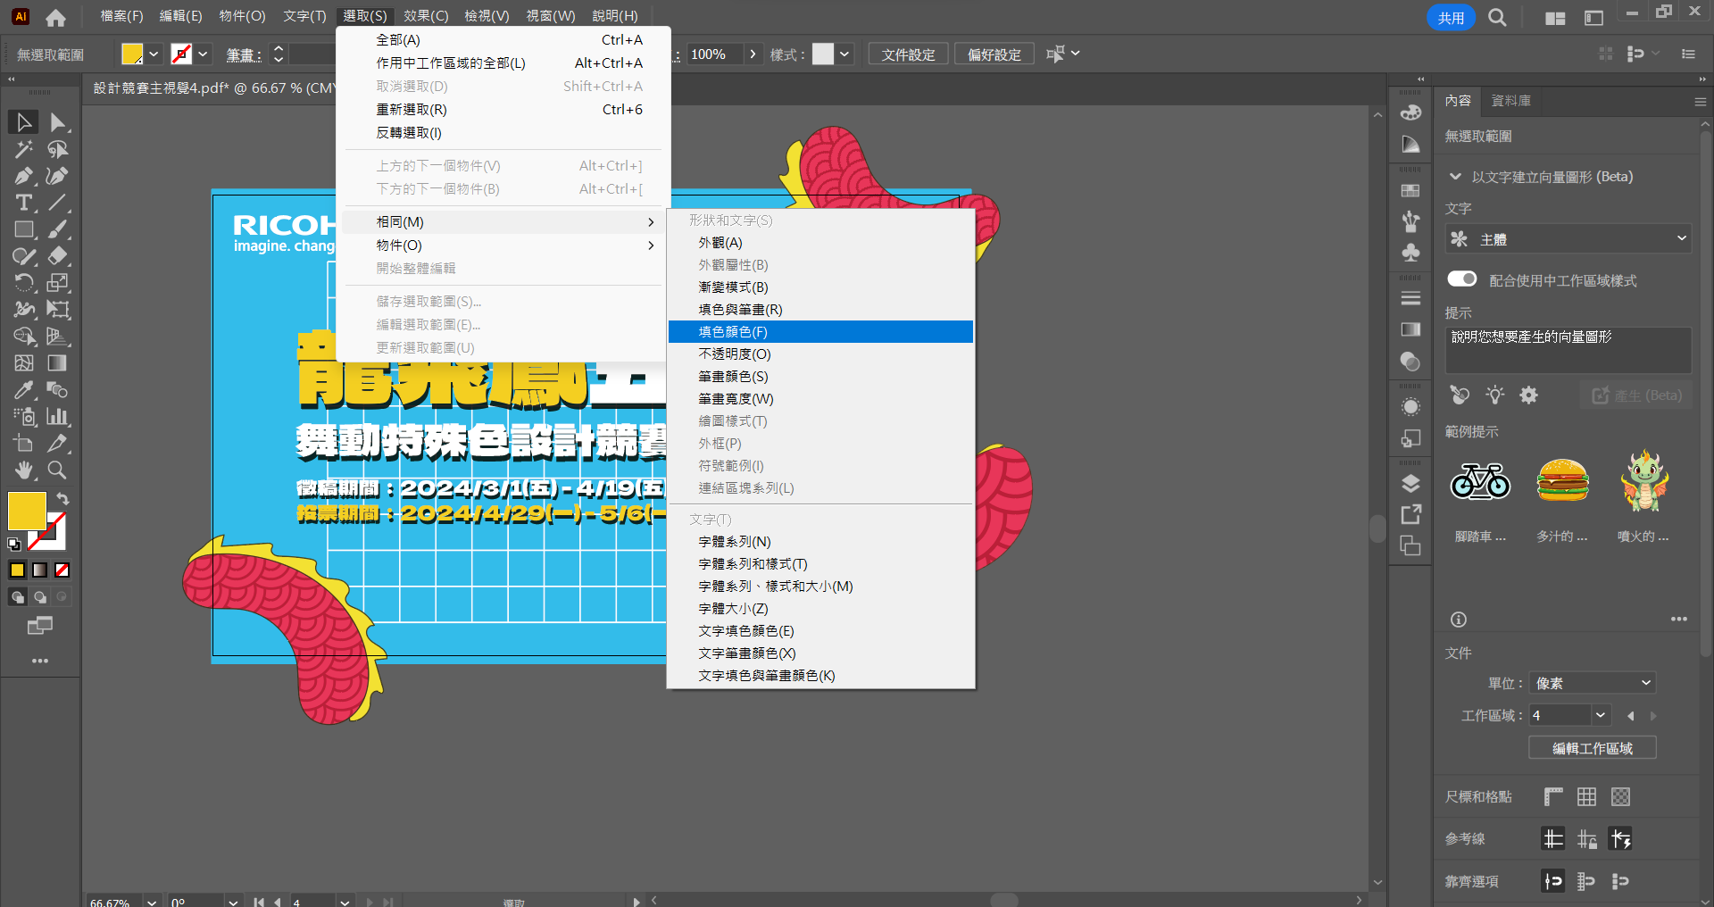
Task: Select the Line Segment tool
Action: click(x=58, y=203)
